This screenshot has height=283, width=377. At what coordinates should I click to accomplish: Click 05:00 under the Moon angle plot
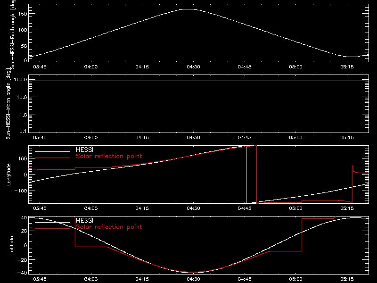[296, 137]
